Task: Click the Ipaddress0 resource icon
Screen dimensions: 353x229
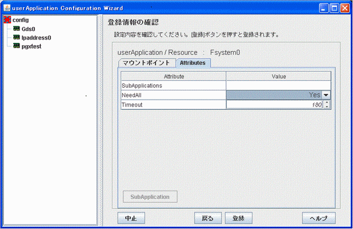Action: pos(16,37)
